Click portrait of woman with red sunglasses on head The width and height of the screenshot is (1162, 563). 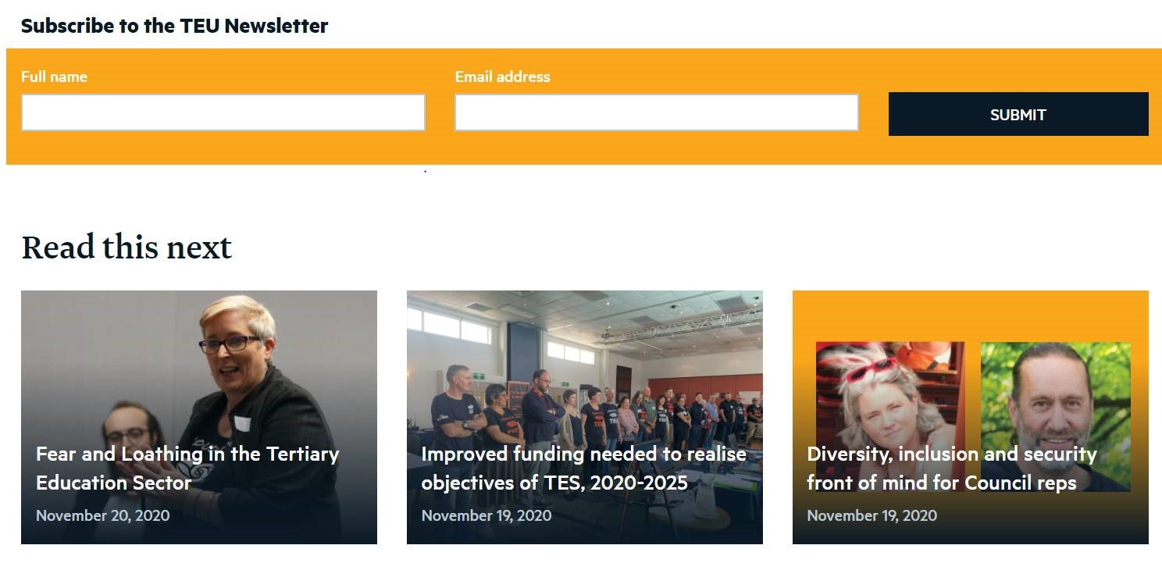point(890,390)
